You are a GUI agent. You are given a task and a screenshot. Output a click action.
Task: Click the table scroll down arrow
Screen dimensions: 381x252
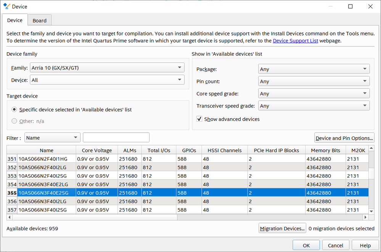point(371,211)
